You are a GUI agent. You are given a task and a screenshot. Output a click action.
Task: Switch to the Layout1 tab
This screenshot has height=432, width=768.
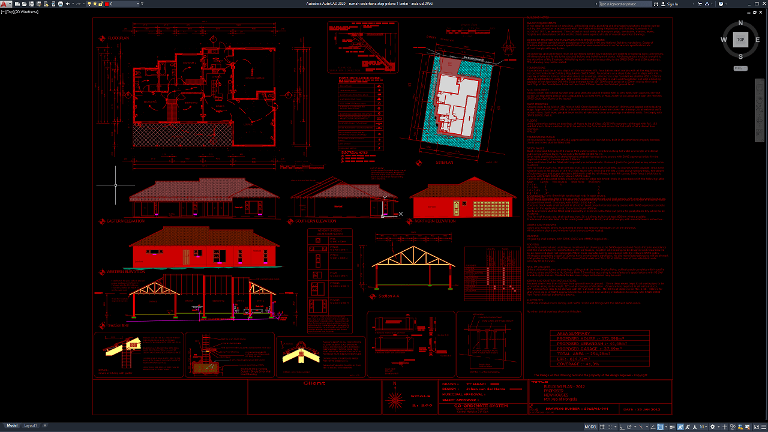coord(30,425)
